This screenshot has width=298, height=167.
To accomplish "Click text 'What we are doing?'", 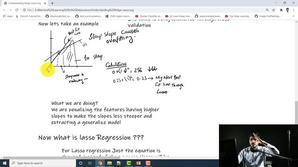I will point(74,103).
